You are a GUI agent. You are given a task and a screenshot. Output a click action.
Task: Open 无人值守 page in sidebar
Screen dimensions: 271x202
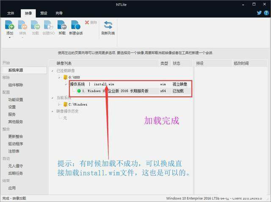(x=16, y=166)
